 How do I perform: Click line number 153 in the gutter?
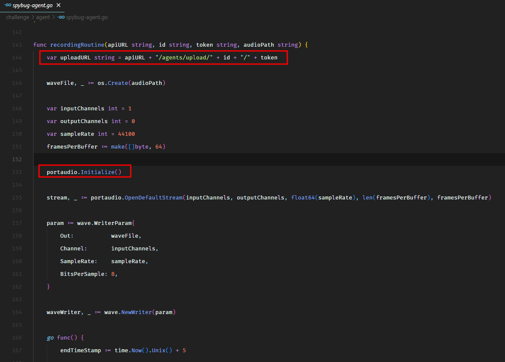click(17, 172)
